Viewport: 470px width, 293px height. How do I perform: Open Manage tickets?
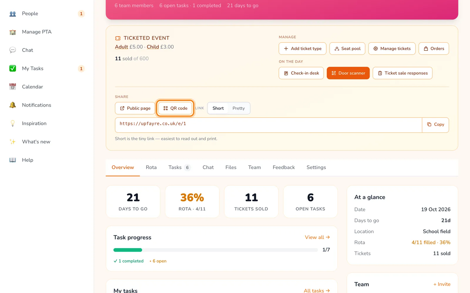click(x=392, y=49)
